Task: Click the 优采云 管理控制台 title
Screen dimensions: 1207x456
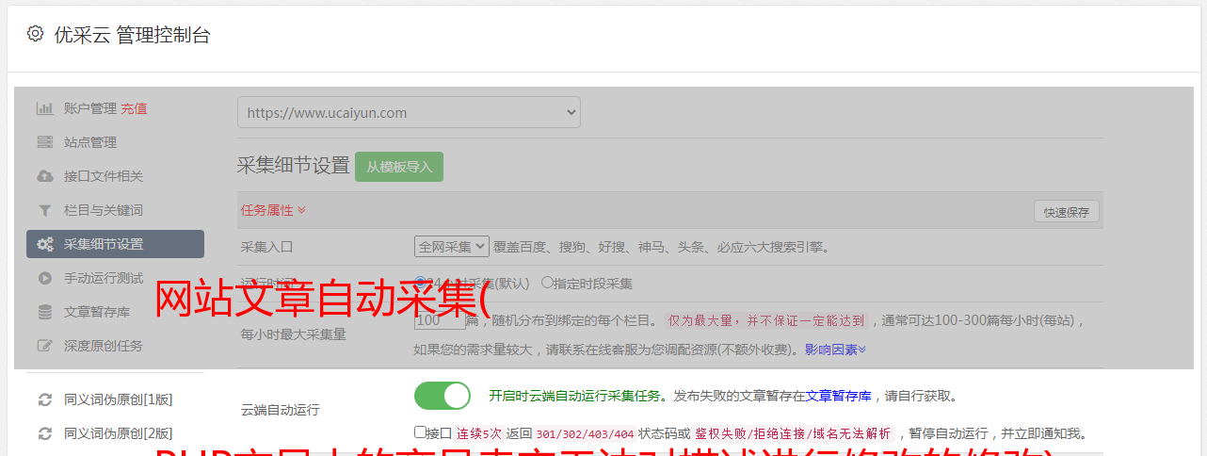Action: click(x=132, y=35)
